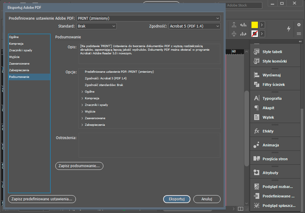The image size is (305, 213).
Task: Switch to the Zaawansowane section in sidebar
Action: (29, 64)
